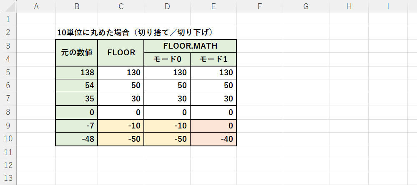
Task: Click the cell containing 138
Action: 77,73
